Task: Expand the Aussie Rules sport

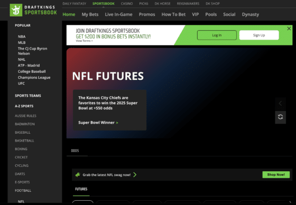Action: 25,116
